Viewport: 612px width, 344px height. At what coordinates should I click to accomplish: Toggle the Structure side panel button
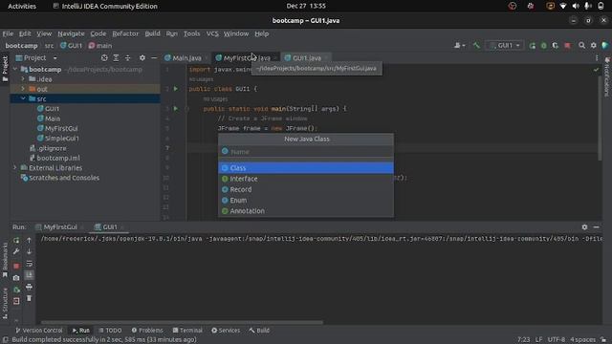5,304
